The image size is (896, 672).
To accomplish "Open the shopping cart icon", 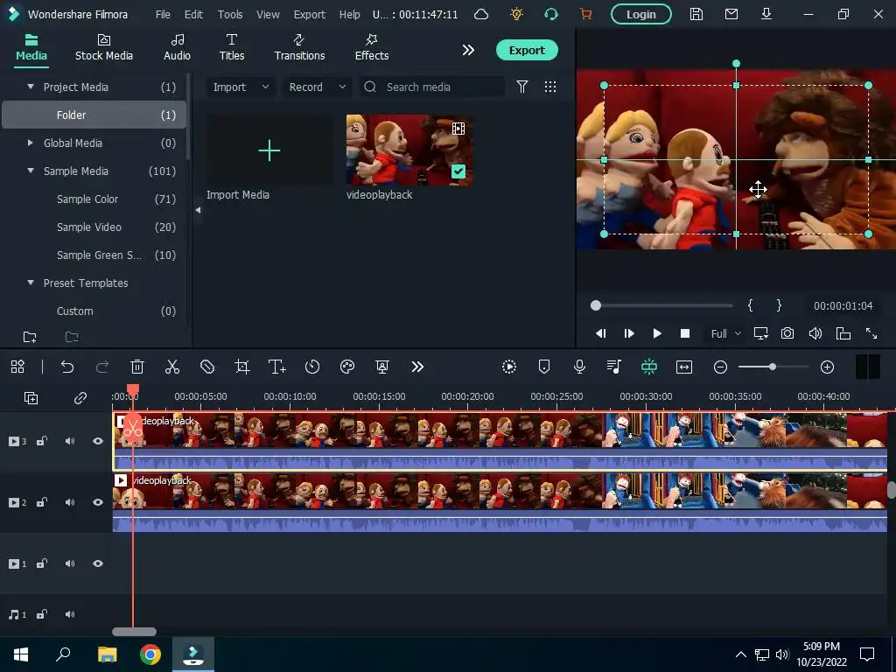I will click(585, 14).
